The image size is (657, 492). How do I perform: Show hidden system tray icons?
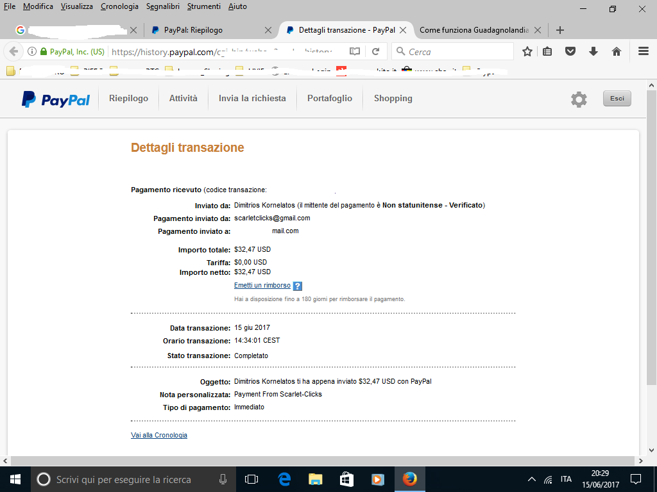531,479
